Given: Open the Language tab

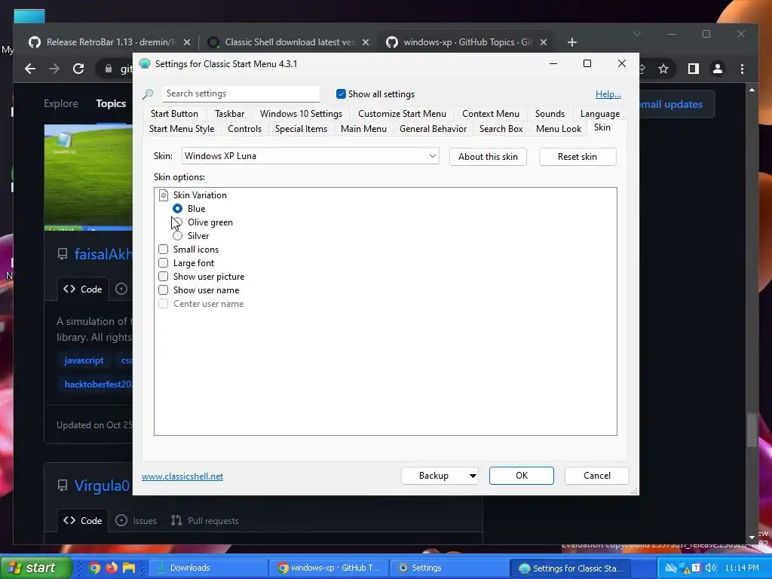Looking at the screenshot, I should click(x=599, y=114).
